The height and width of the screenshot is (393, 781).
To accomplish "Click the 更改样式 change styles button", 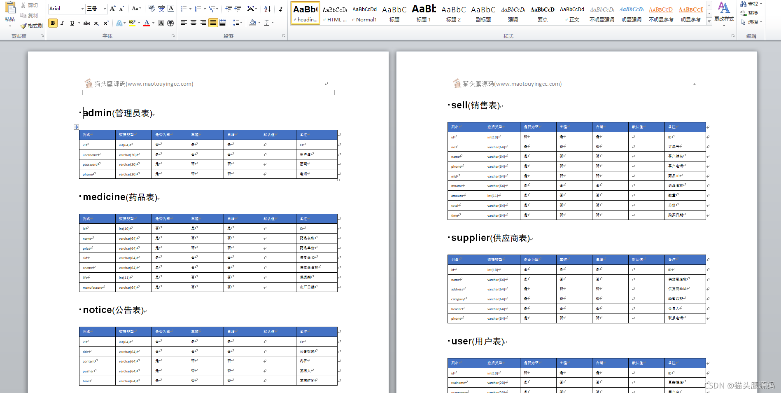I will [x=724, y=13].
